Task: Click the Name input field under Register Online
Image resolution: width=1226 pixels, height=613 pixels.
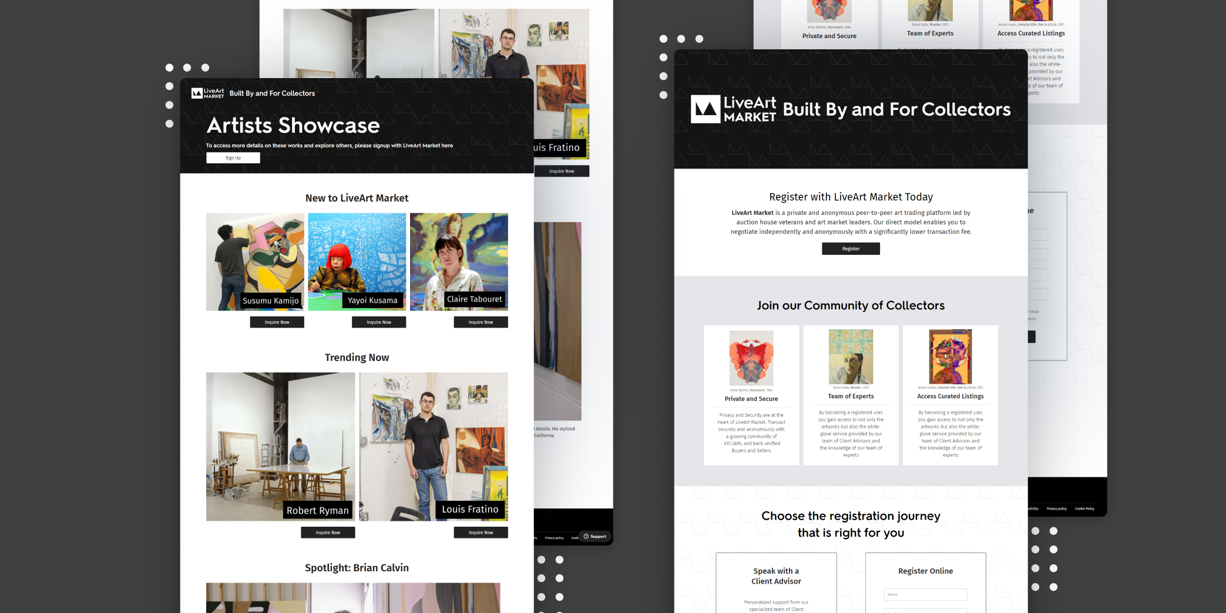Action: tap(925, 594)
